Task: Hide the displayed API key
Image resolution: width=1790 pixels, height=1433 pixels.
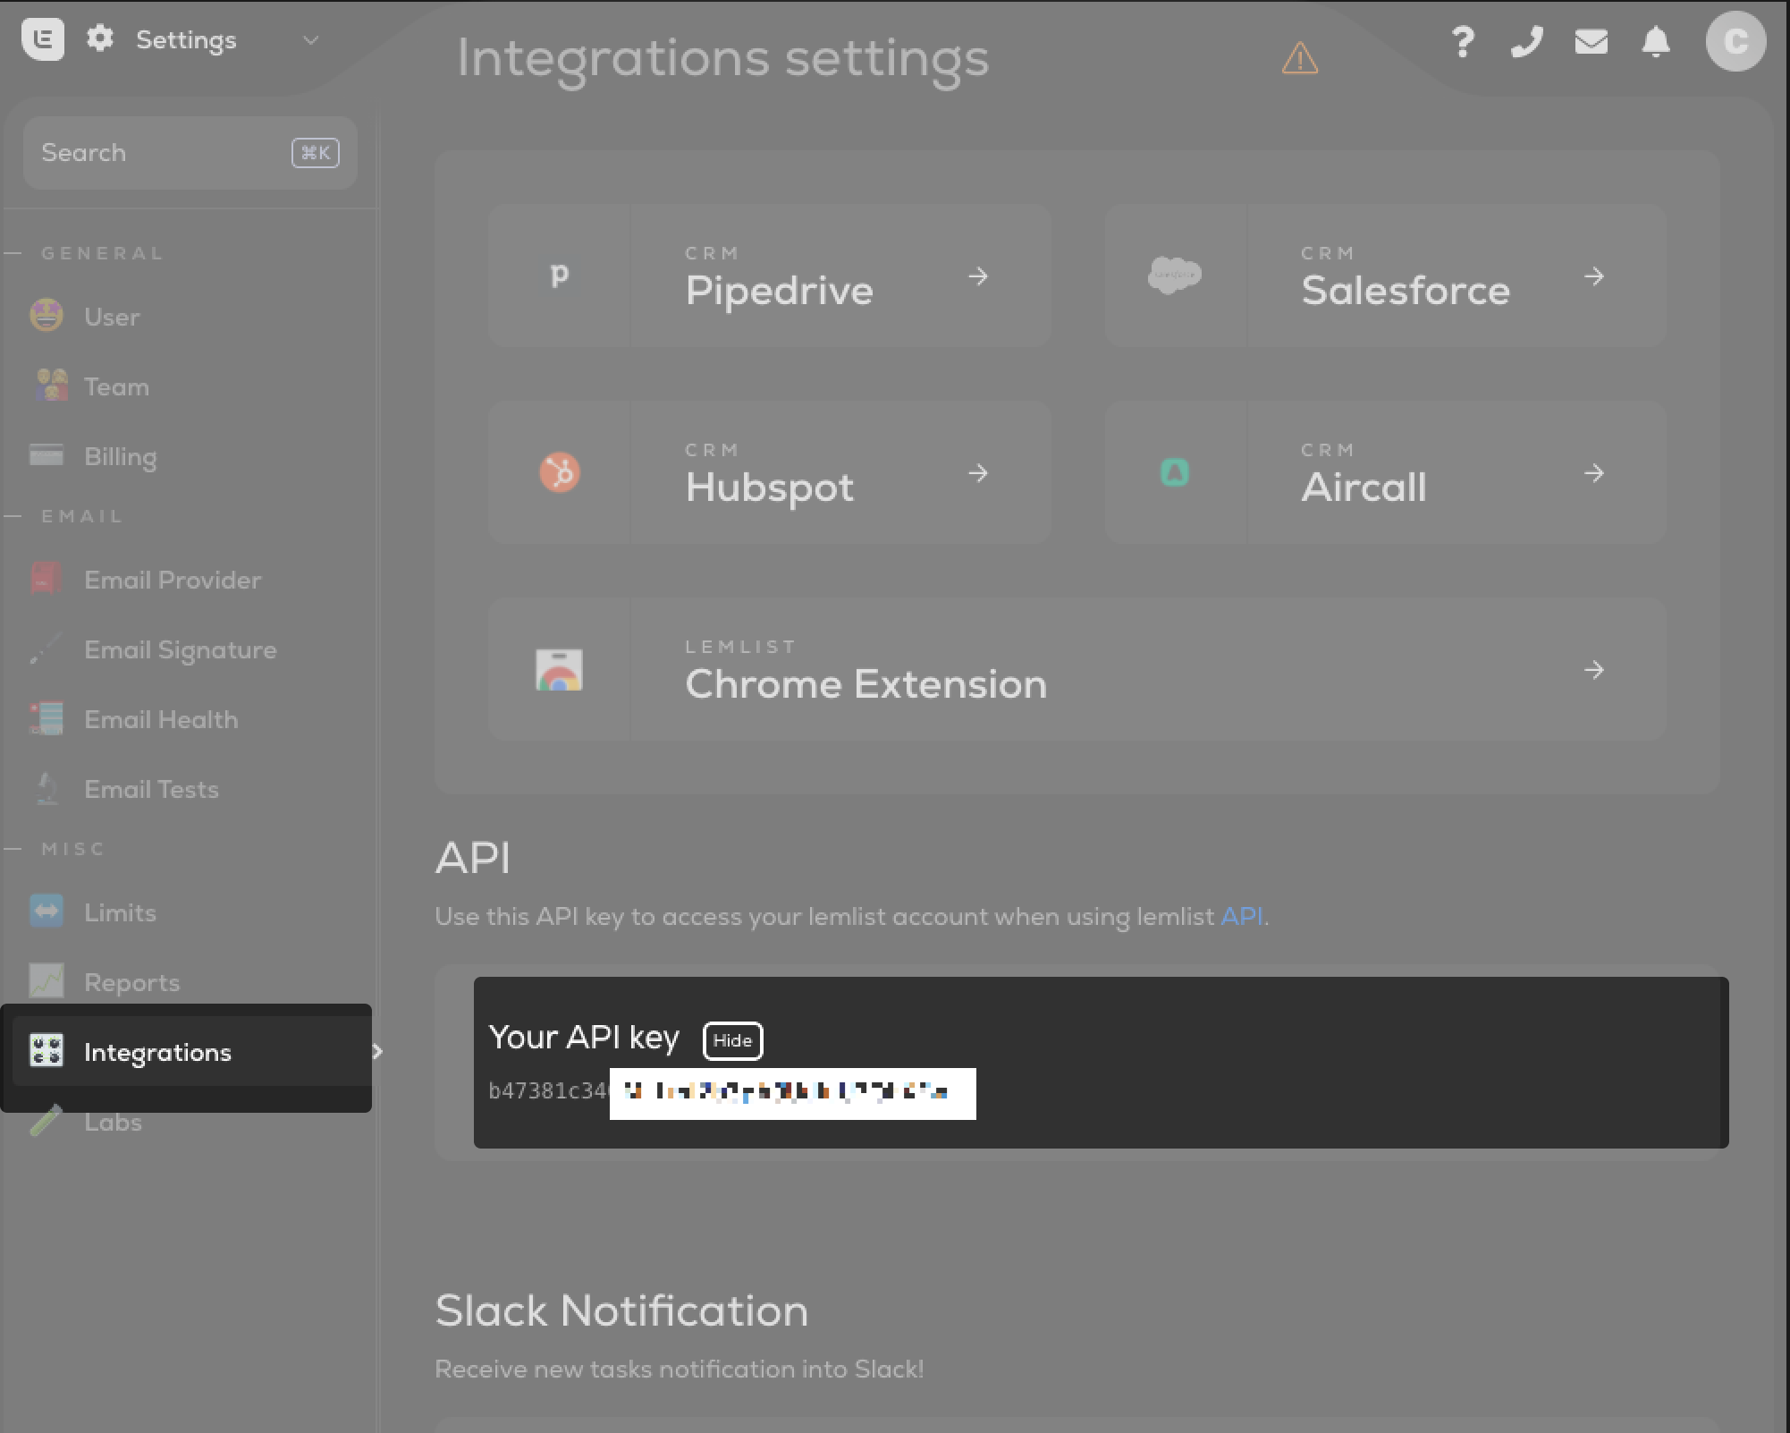Action: click(732, 1041)
